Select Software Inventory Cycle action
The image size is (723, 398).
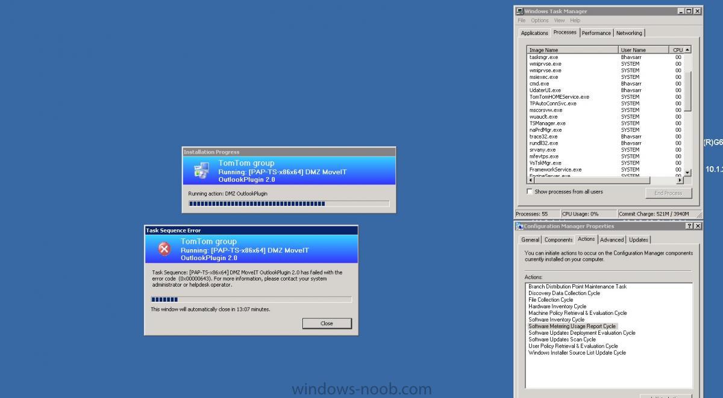(x=556, y=320)
